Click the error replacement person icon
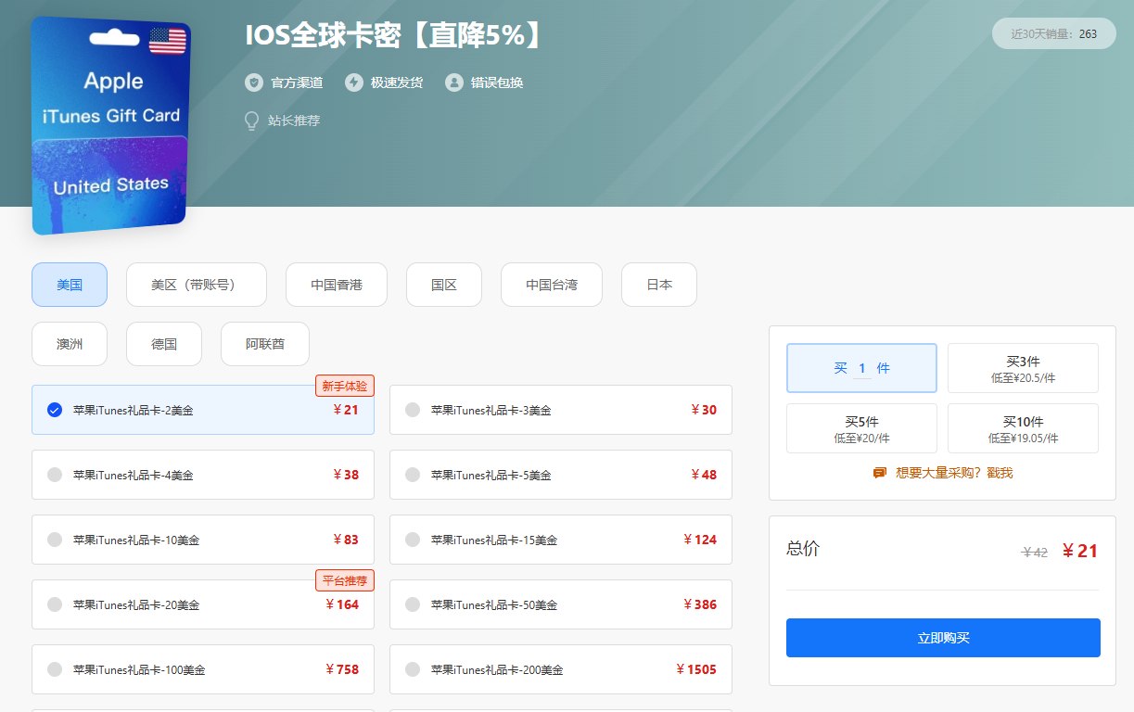1134x712 pixels. coord(454,83)
